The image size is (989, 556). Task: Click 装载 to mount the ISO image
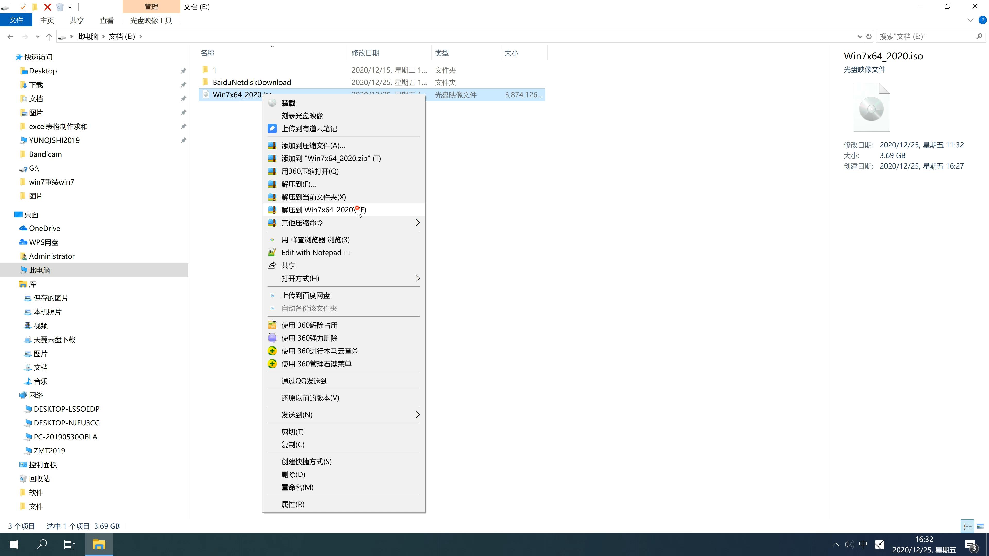pyautogui.click(x=288, y=102)
